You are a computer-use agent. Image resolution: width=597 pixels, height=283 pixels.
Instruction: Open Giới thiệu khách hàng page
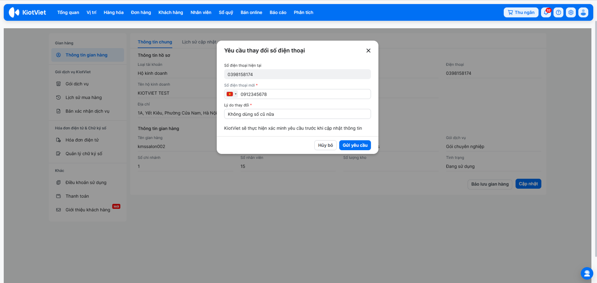click(x=87, y=210)
